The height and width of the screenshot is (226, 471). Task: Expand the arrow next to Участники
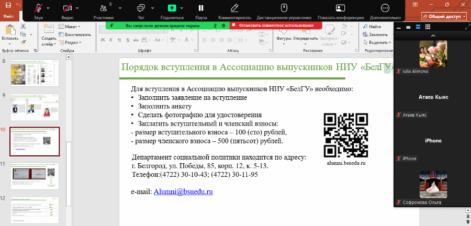(120, 8)
